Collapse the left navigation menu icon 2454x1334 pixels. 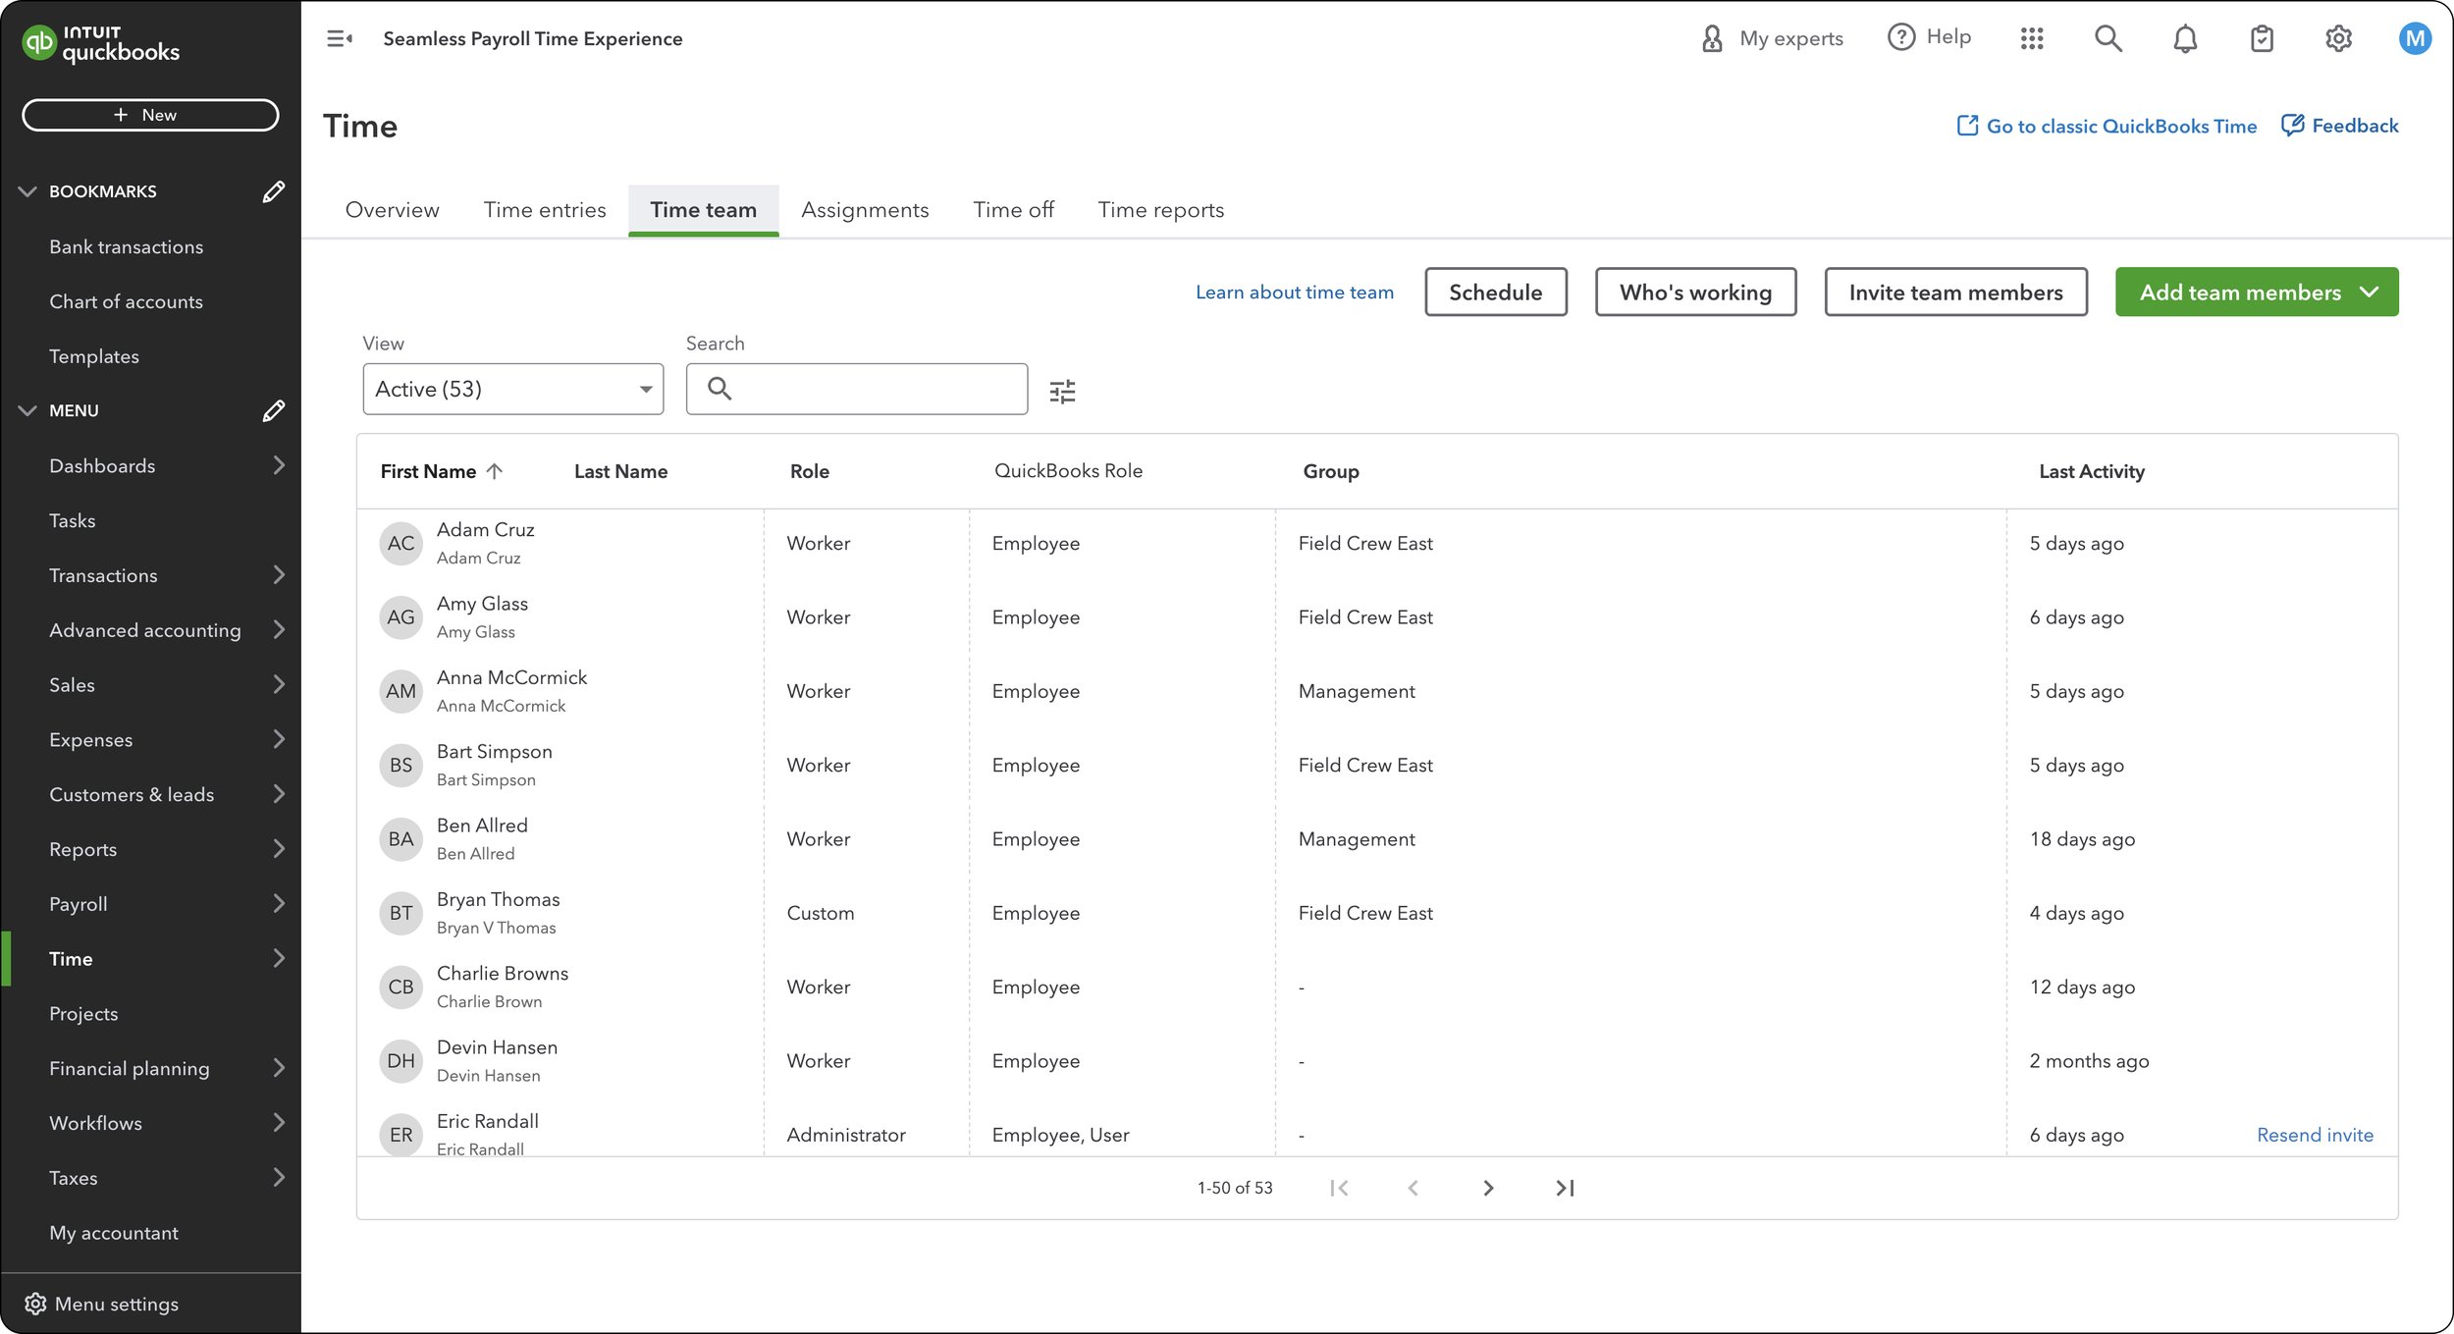339,38
